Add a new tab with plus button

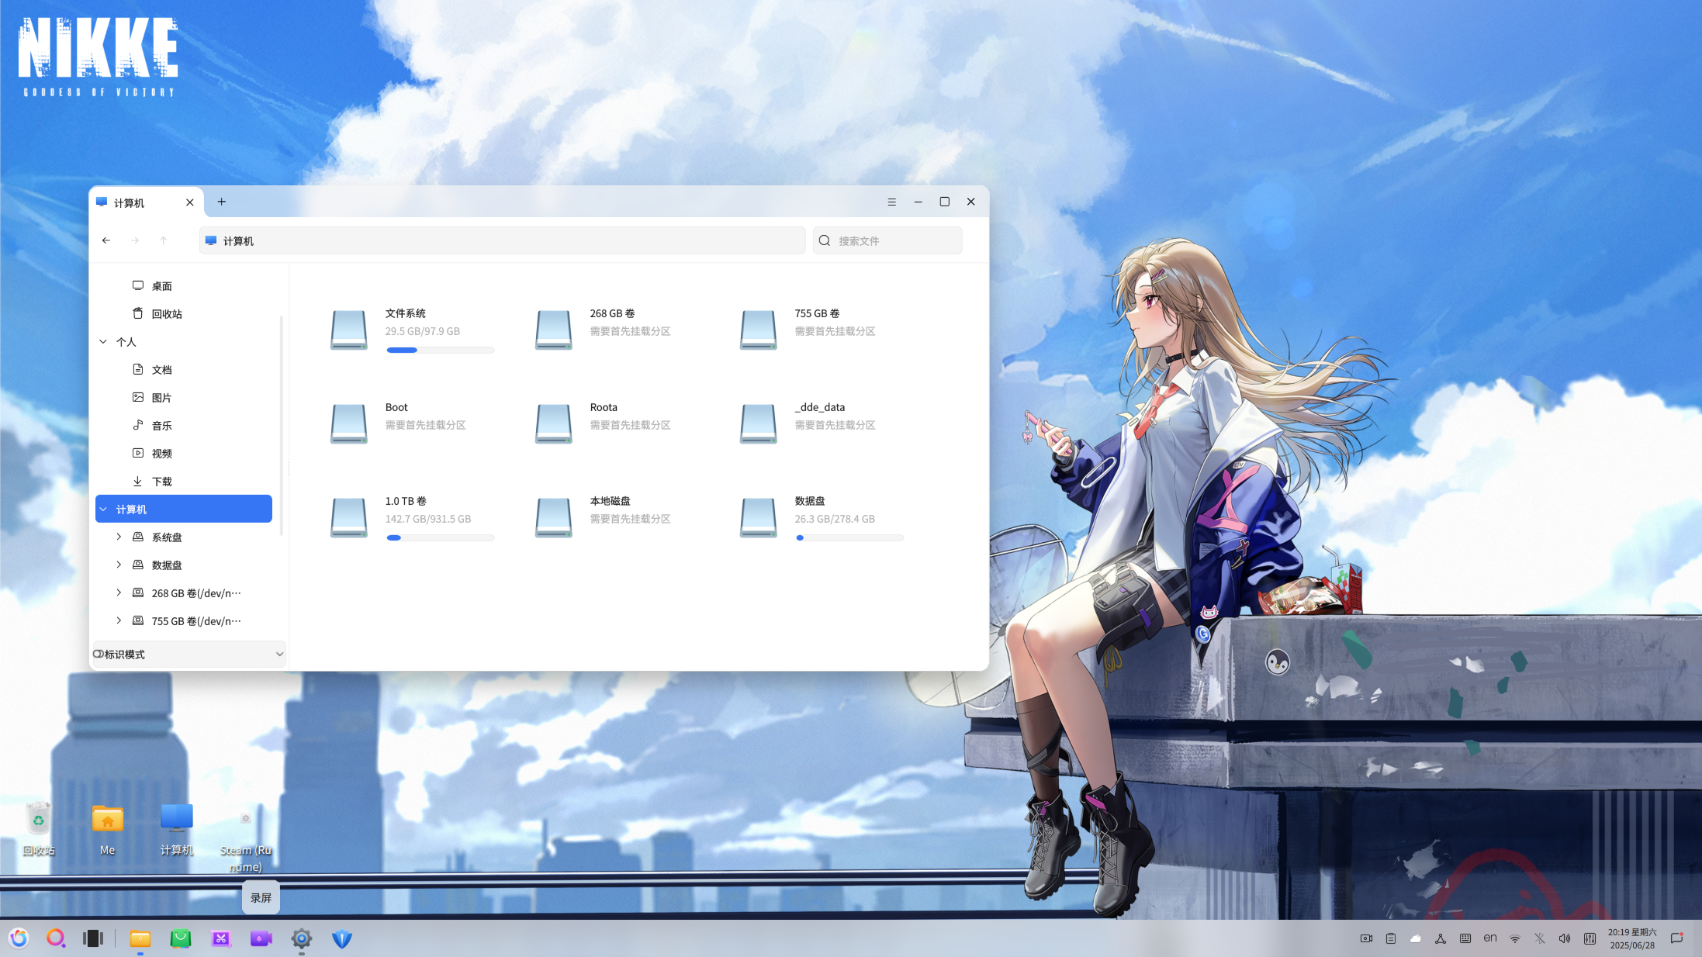pyautogui.click(x=222, y=202)
